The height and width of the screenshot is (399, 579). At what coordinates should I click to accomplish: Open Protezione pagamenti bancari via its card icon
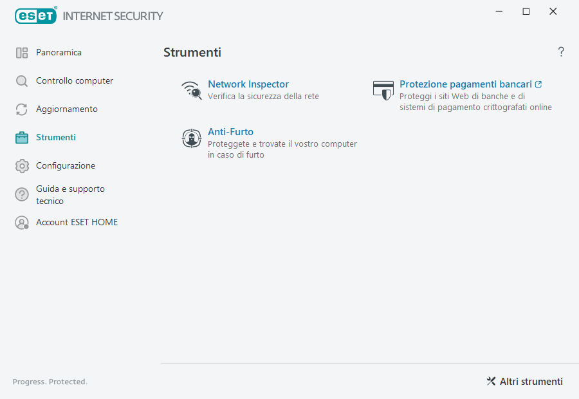[x=383, y=90]
